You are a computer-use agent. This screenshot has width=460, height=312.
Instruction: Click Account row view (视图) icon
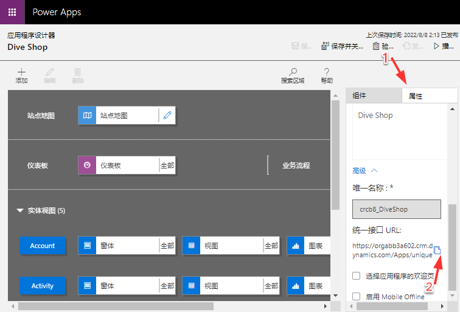(191, 246)
